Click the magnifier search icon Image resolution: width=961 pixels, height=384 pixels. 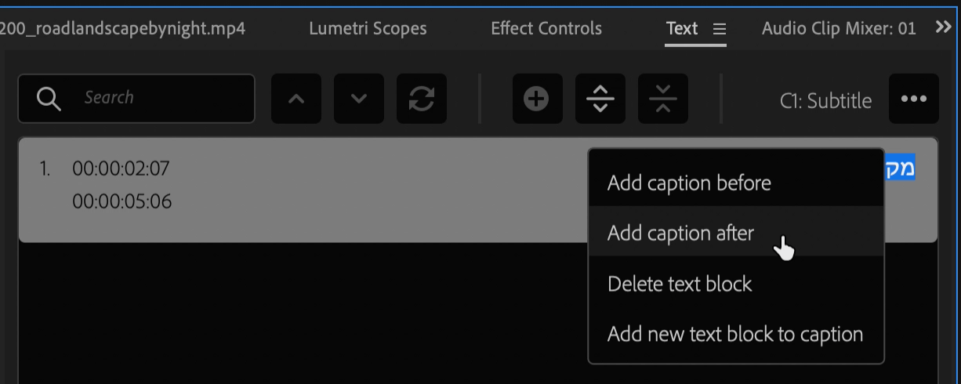pyautogui.click(x=49, y=99)
